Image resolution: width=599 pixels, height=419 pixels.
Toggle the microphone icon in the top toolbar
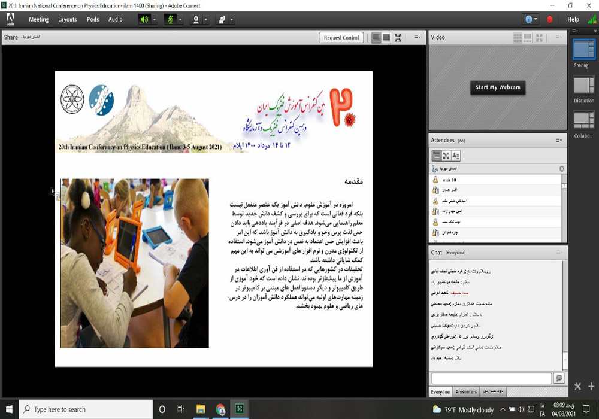(x=170, y=19)
